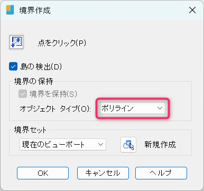Screen dimensions: 204x191
Task: Click the キャンセル button
Action: [x=103, y=173]
